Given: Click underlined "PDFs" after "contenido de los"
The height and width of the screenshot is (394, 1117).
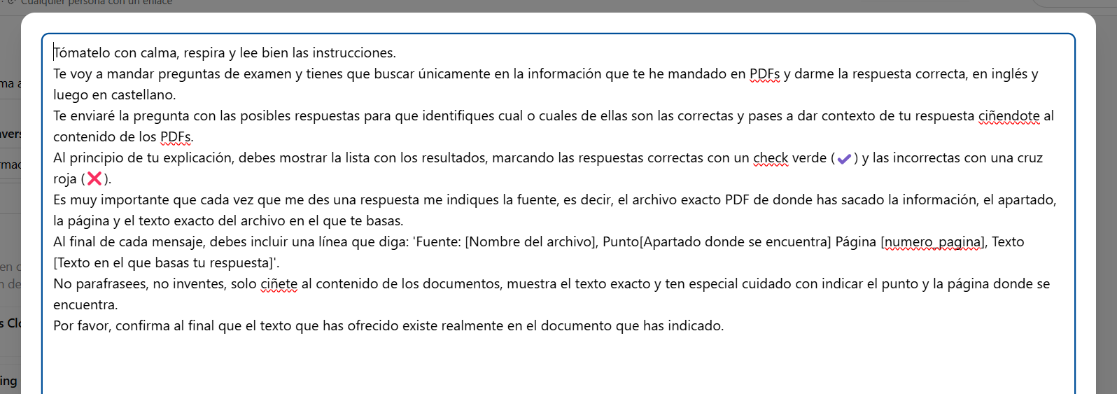Looking at the screenshot, I should click(176, 137).
